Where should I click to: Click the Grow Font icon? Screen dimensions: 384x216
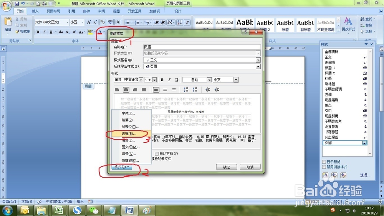pyautogui.click(x=89, y=22)
